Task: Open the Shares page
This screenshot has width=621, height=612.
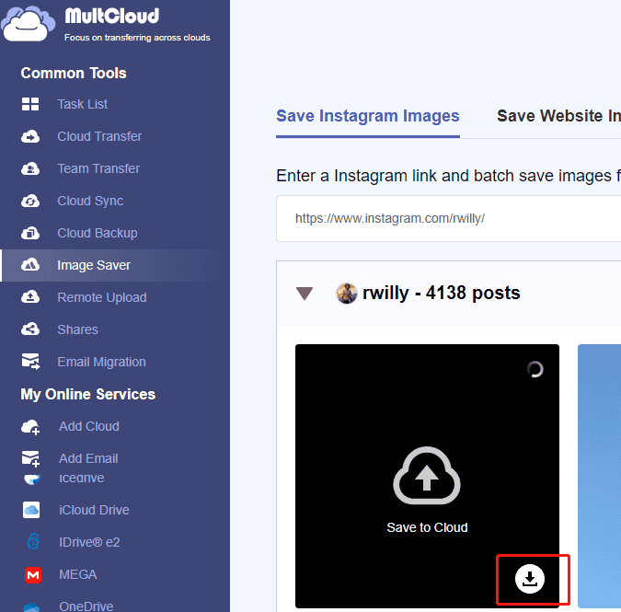Action: pos(77,329)
